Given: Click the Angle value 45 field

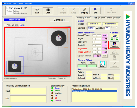Looking at the screenshot, I should click(105, 39).
